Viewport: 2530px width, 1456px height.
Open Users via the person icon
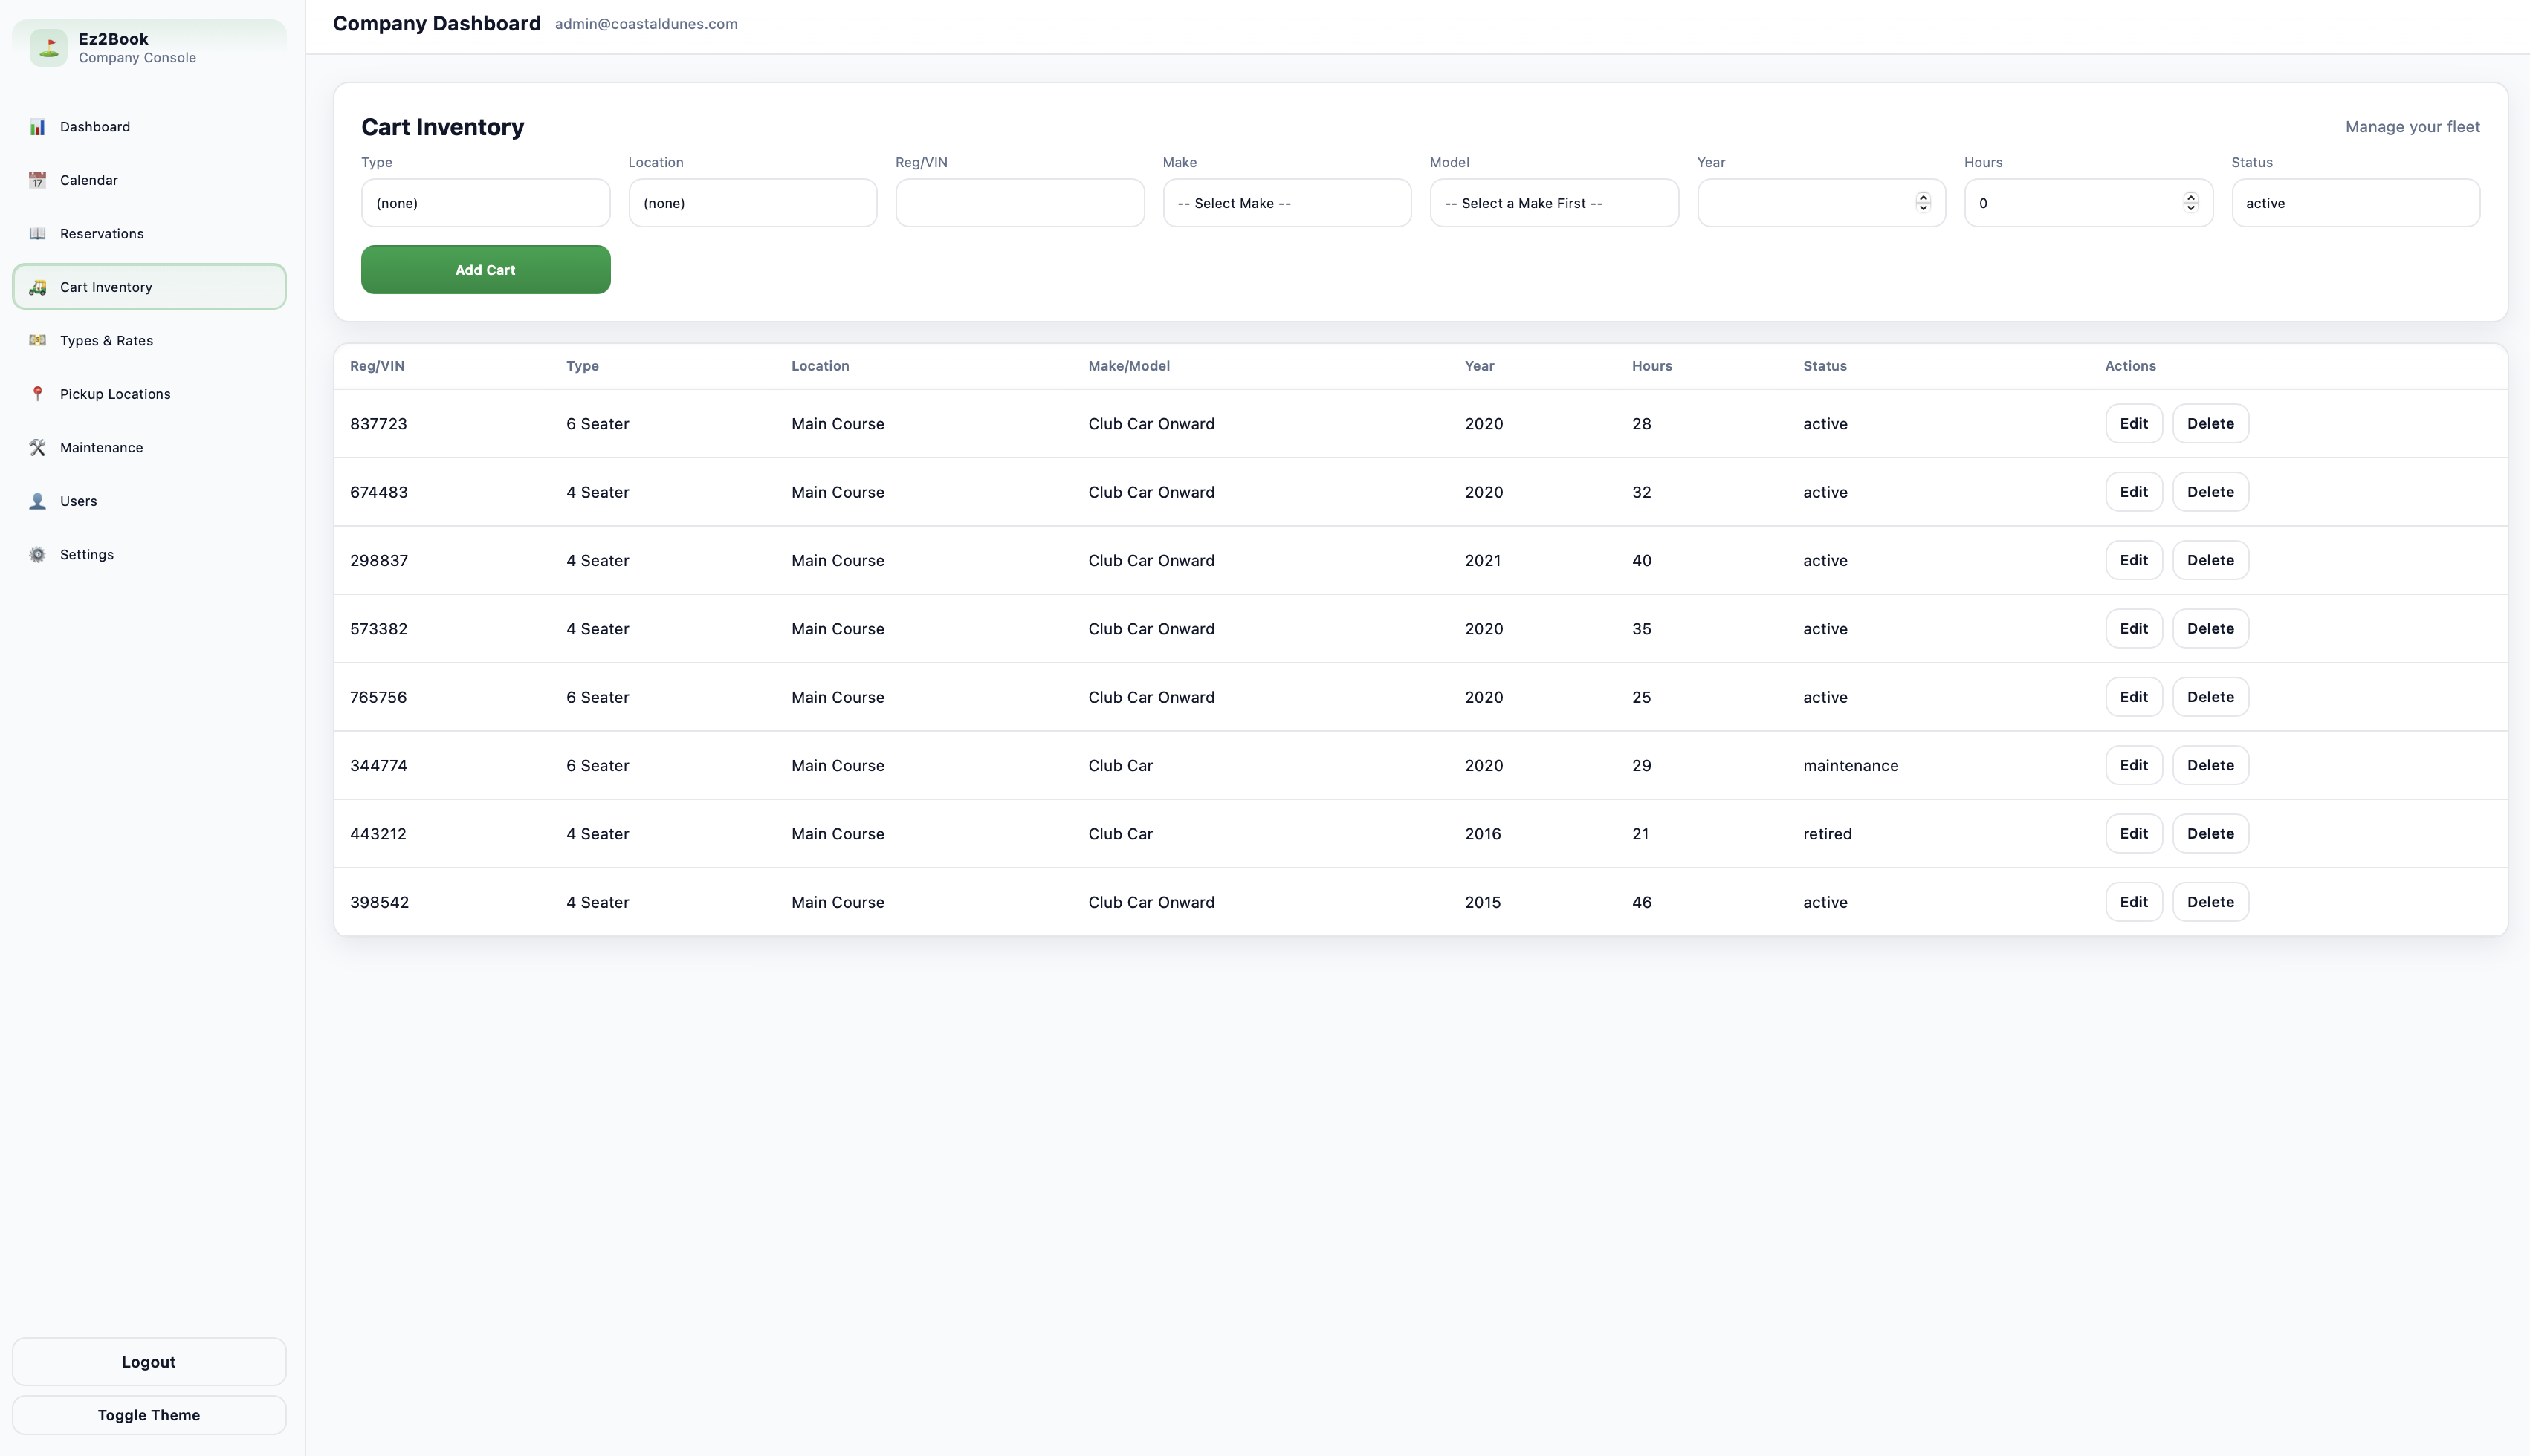37,501
